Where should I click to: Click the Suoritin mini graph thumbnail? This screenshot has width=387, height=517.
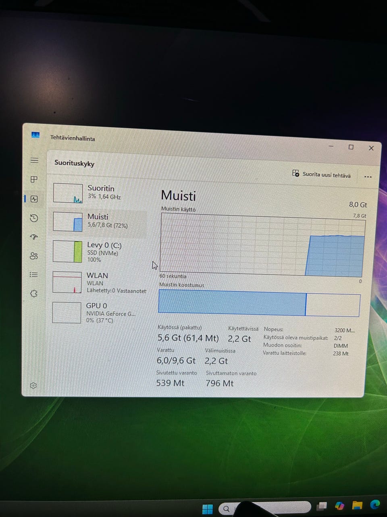[x=68, y=193]
